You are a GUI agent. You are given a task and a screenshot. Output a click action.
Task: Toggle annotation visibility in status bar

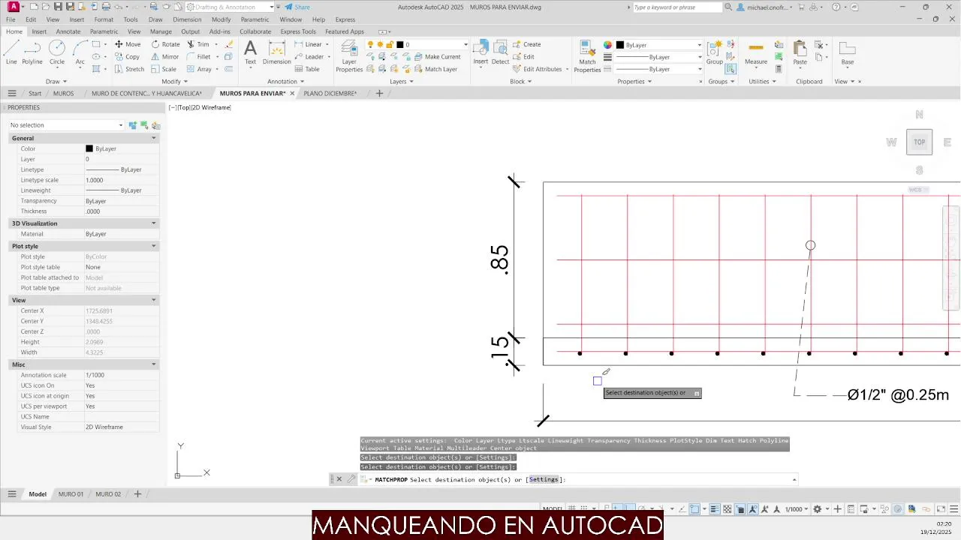[x=753, y=509]
